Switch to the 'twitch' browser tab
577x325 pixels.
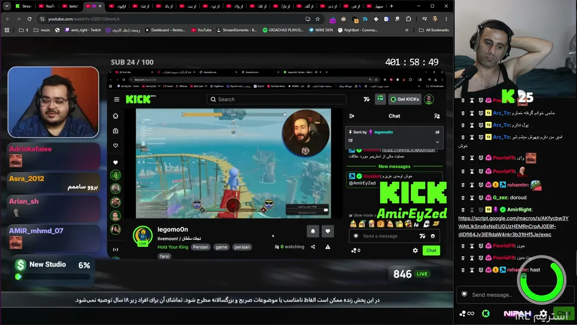[70, 6]
